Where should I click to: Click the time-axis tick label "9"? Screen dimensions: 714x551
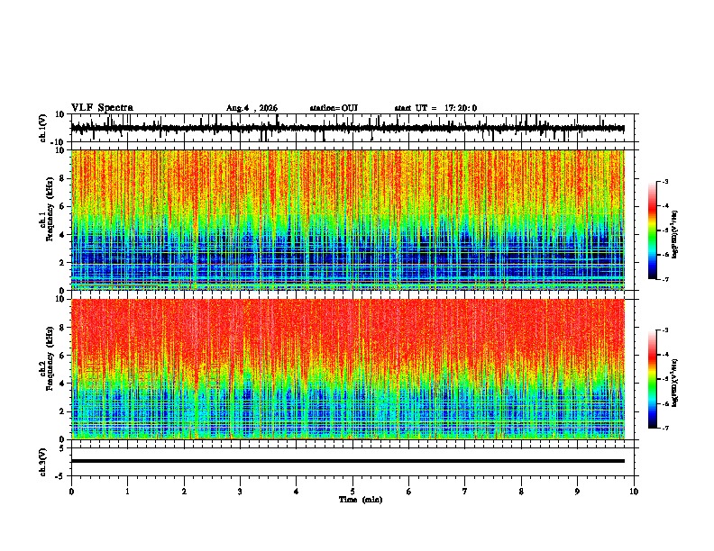[577, 492]
